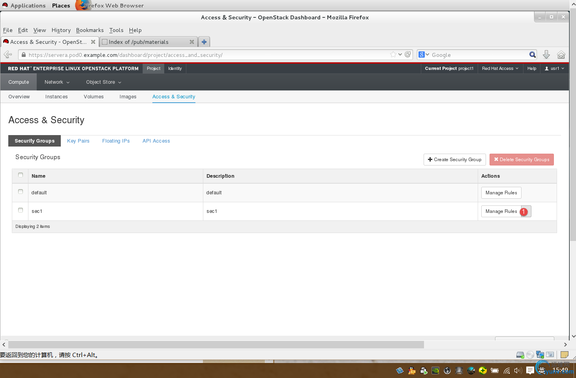Switch to the API Access tab
Image resolution: width=576 pixels, height=378 pixels.
[156, 141]
